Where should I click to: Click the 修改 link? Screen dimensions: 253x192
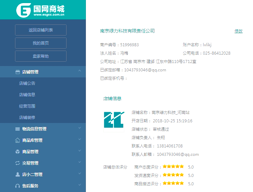[x=239, y=31]
